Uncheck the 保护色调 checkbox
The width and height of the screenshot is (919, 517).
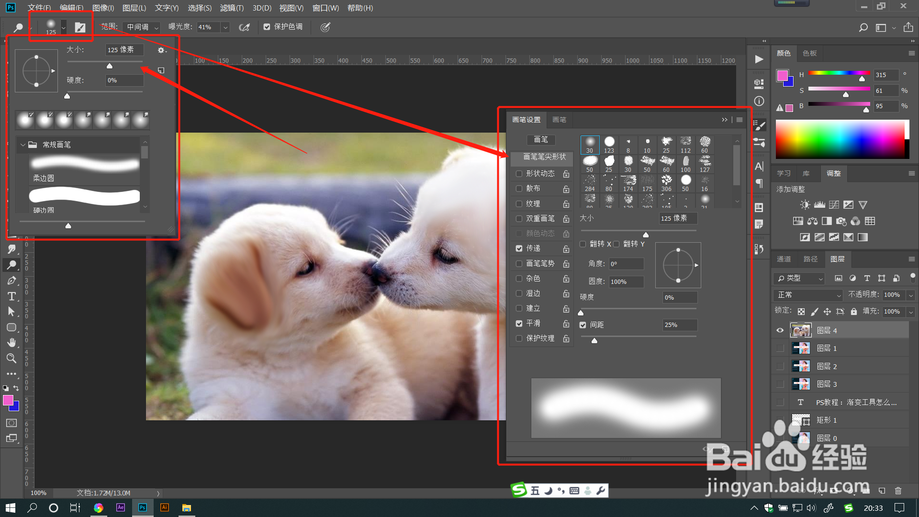click(x=267, y=27)
